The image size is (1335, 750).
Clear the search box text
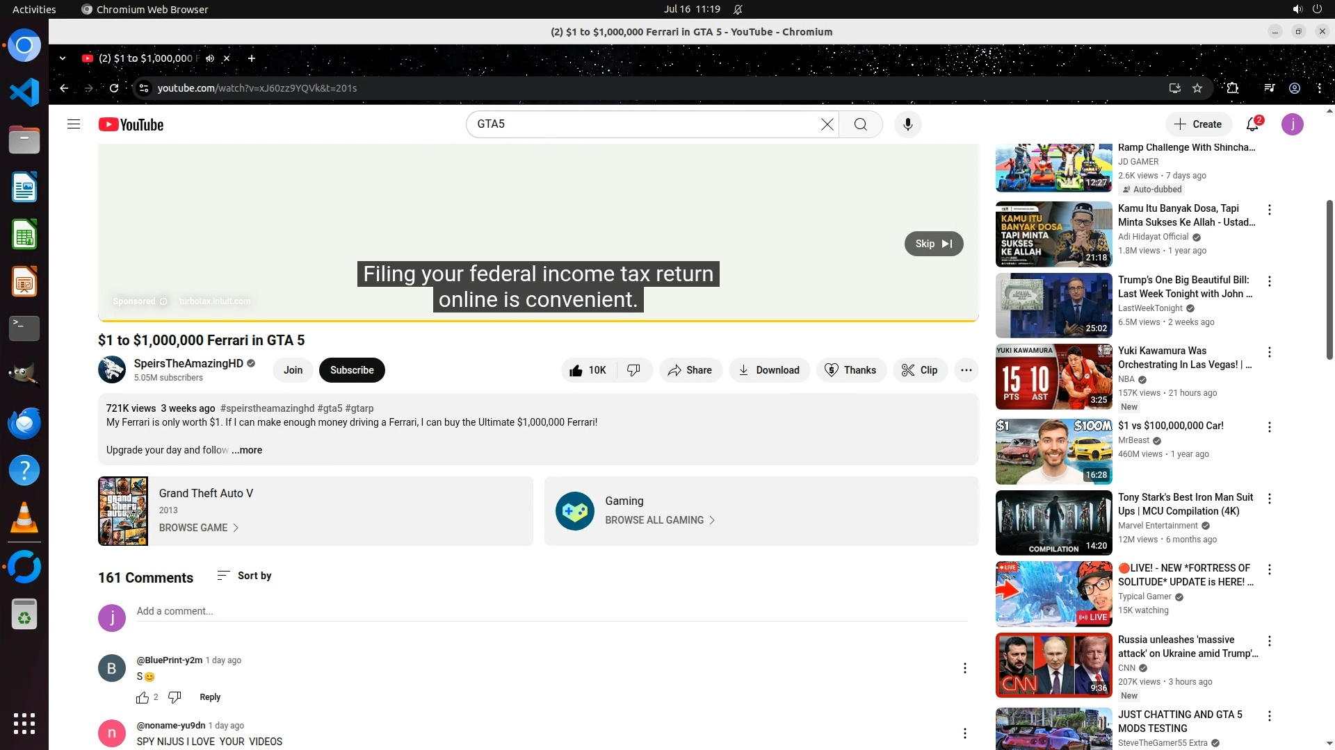tap(827, 124)
